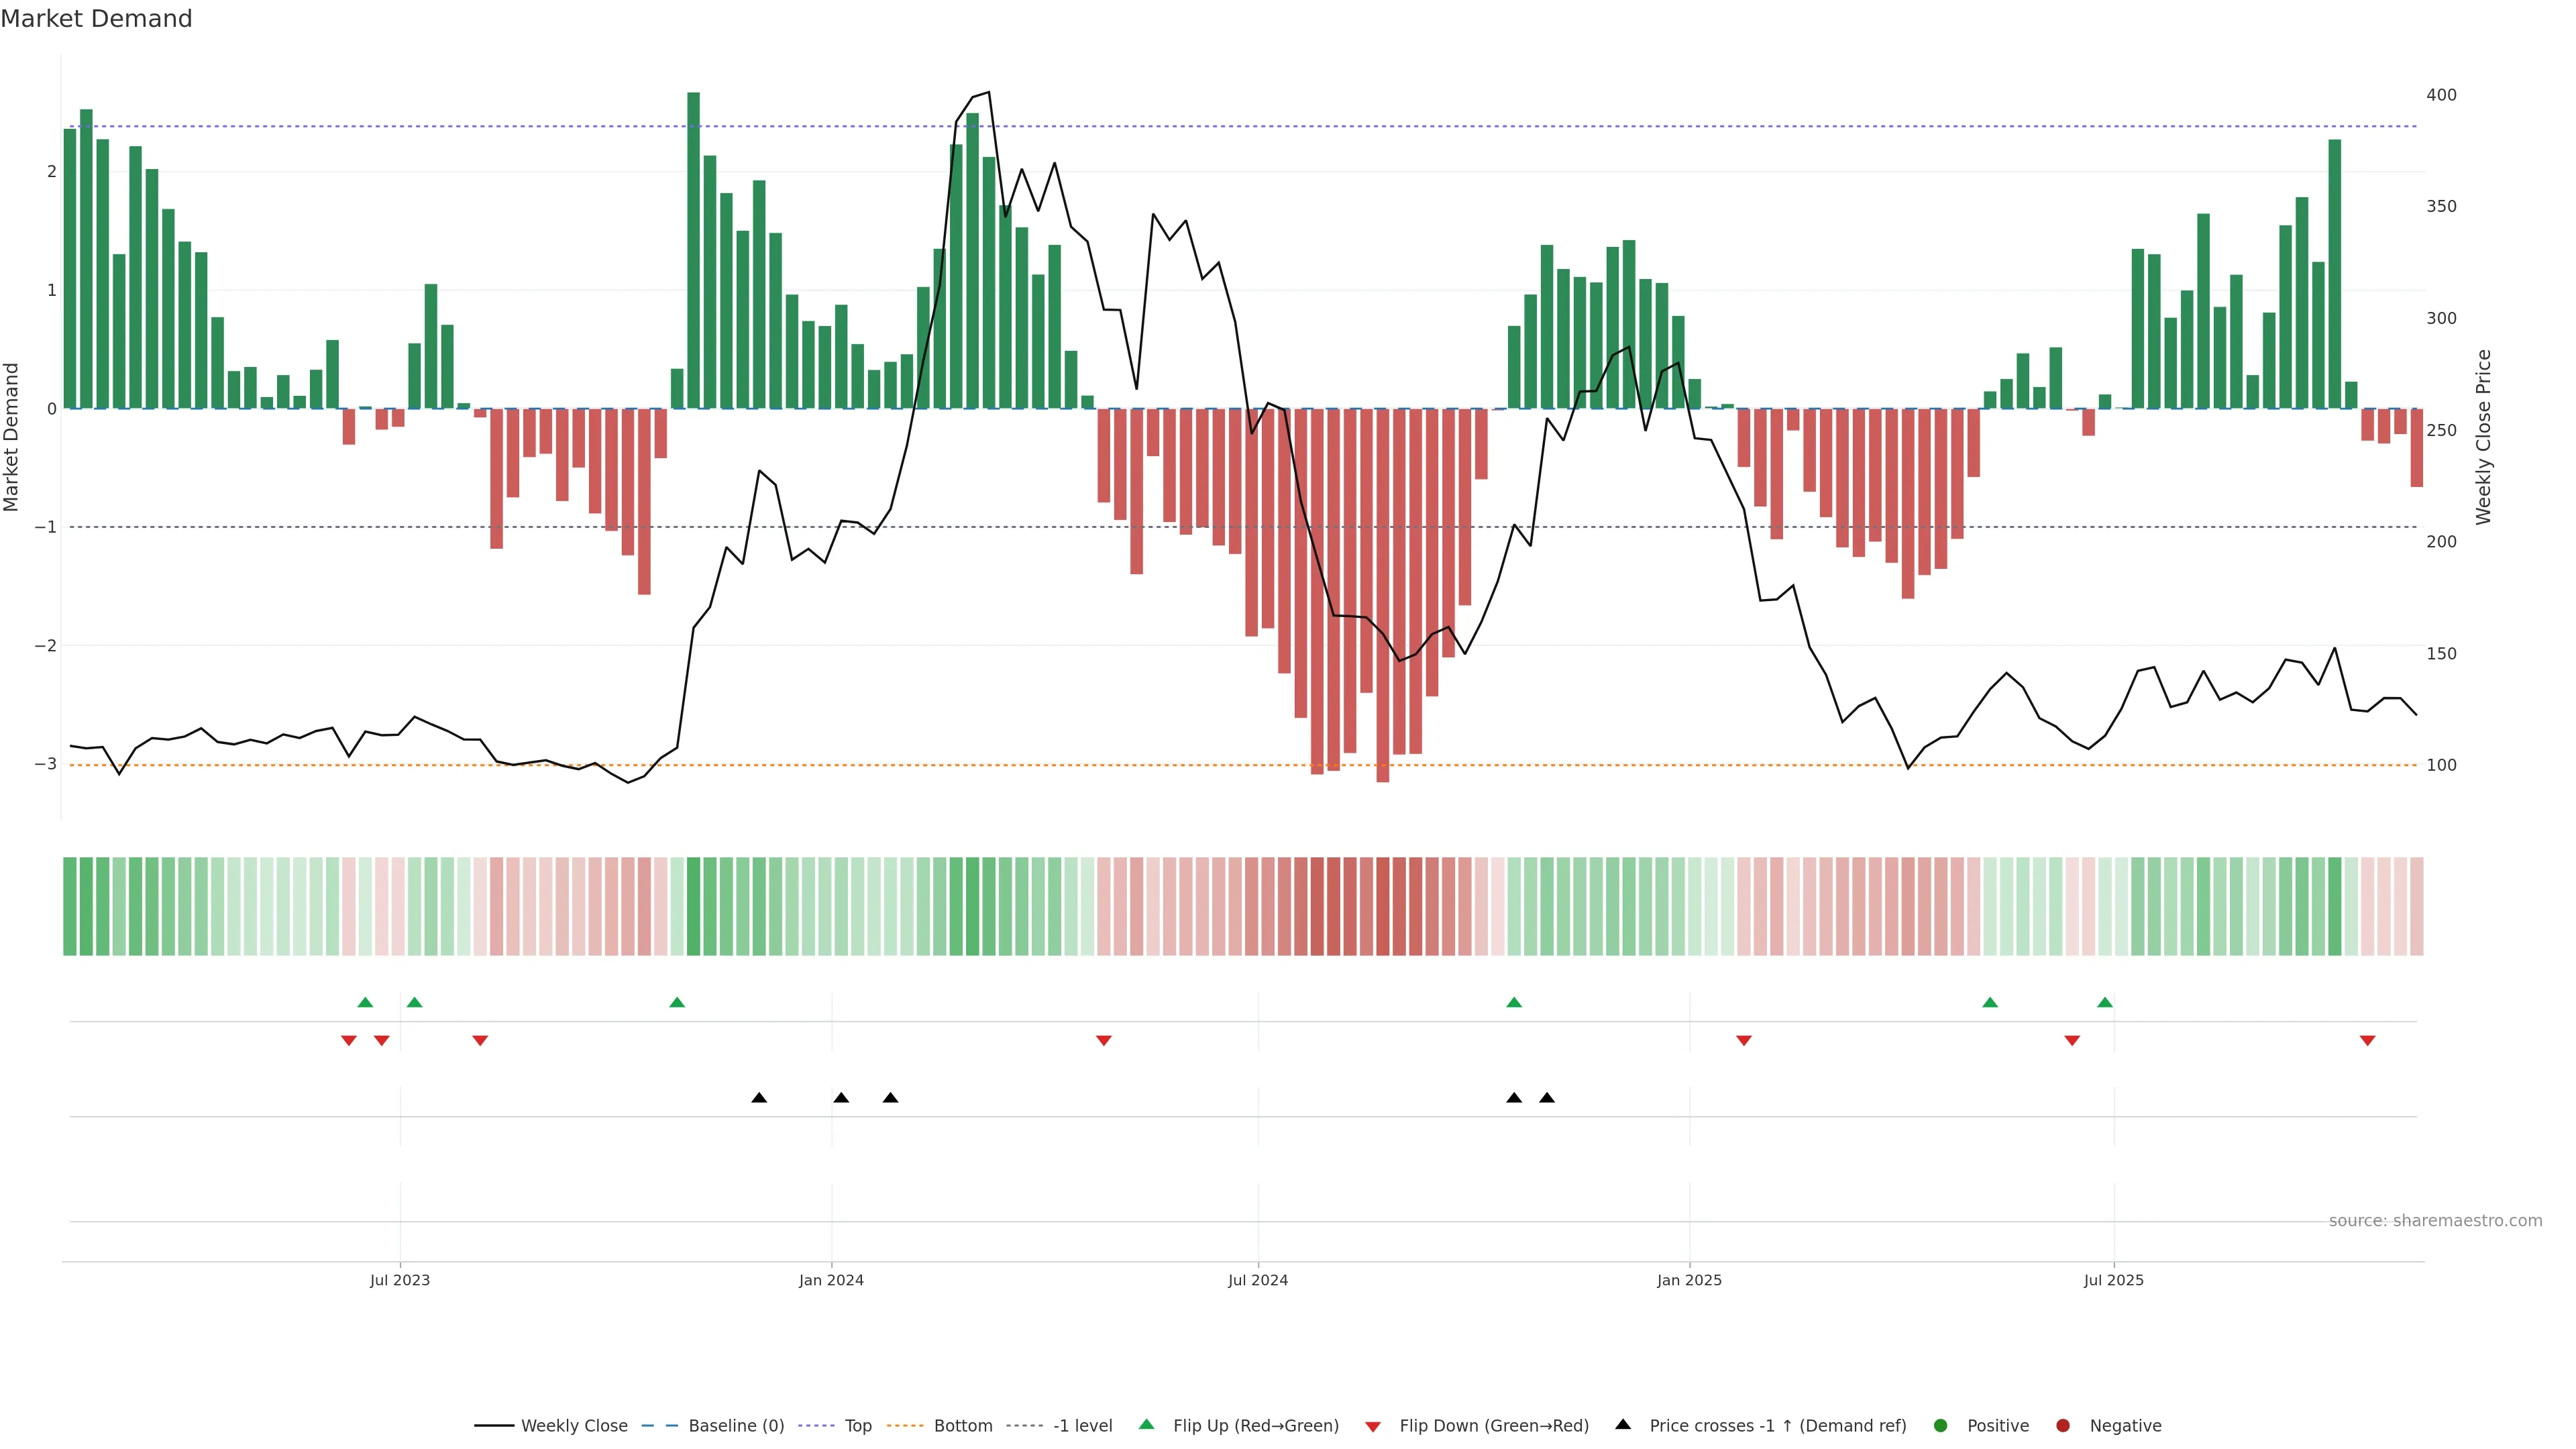
Task: Click the red Negative legend dot
Action: [x=2063, y=1426]
